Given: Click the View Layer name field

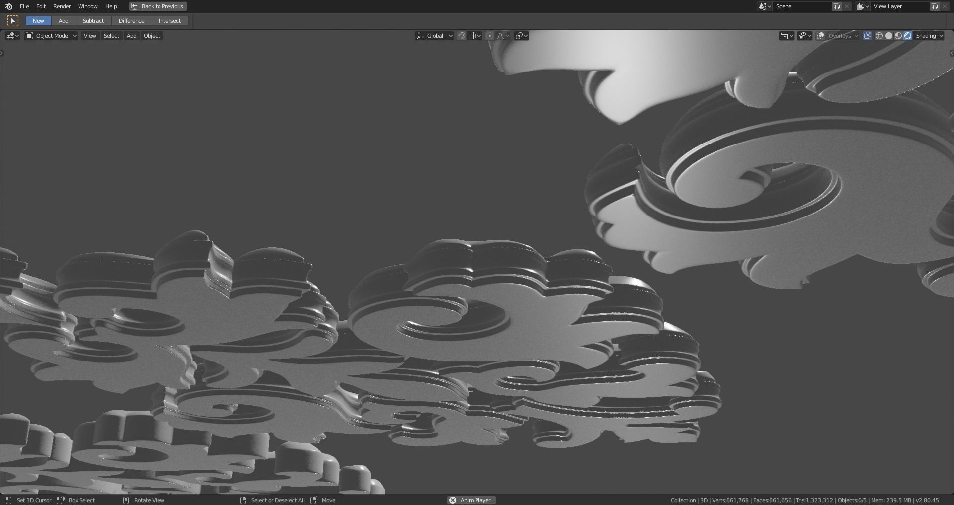Looking at the screenshot, I should click(x=900, y=6).
